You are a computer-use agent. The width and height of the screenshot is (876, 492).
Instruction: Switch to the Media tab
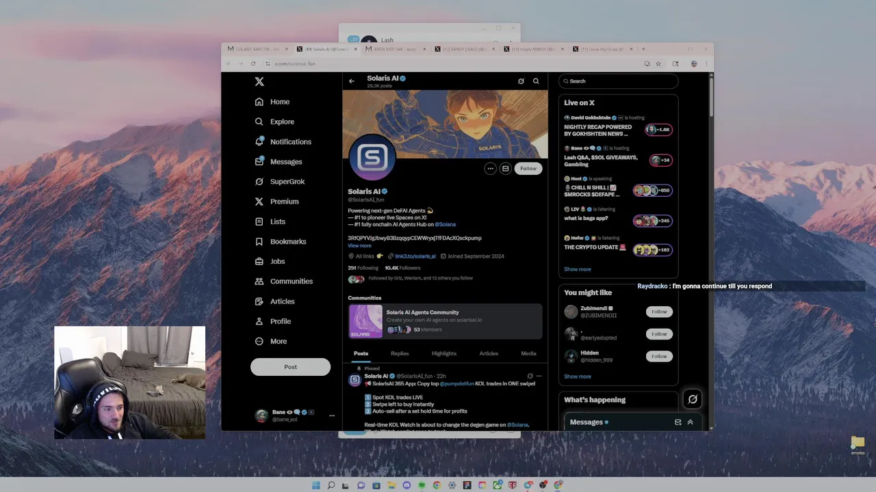(x=528, y=353)
